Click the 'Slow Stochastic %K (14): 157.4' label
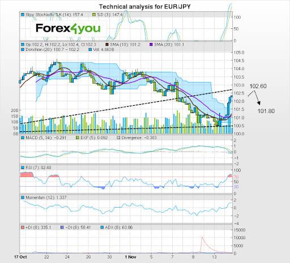Image resolution: width=290 pixels, height=263 pixels. (x=54, y=15)
